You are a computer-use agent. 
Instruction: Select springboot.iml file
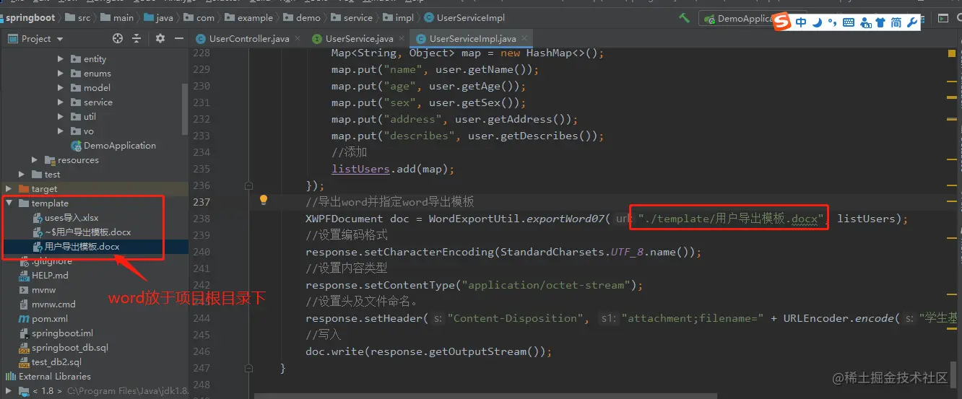tap(62, 333)
